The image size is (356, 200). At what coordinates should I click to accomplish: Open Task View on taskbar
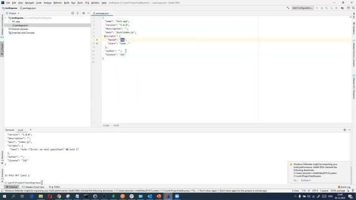(22, 196)
